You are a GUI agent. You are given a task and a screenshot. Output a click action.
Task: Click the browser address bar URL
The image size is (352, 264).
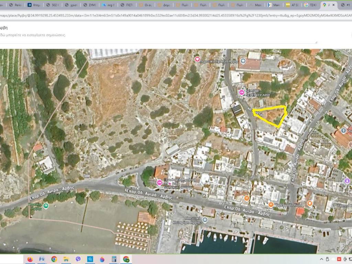(172, 15)
